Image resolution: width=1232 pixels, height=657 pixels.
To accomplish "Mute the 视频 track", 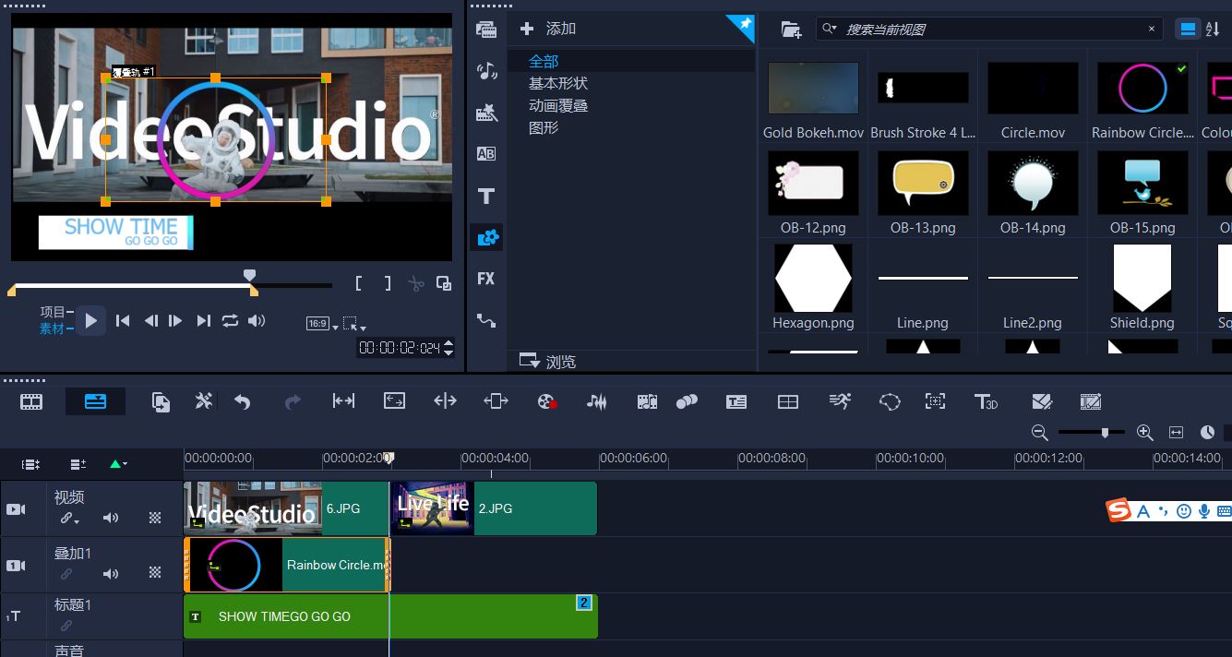I will pyautogui.click(x=111, y=519).
